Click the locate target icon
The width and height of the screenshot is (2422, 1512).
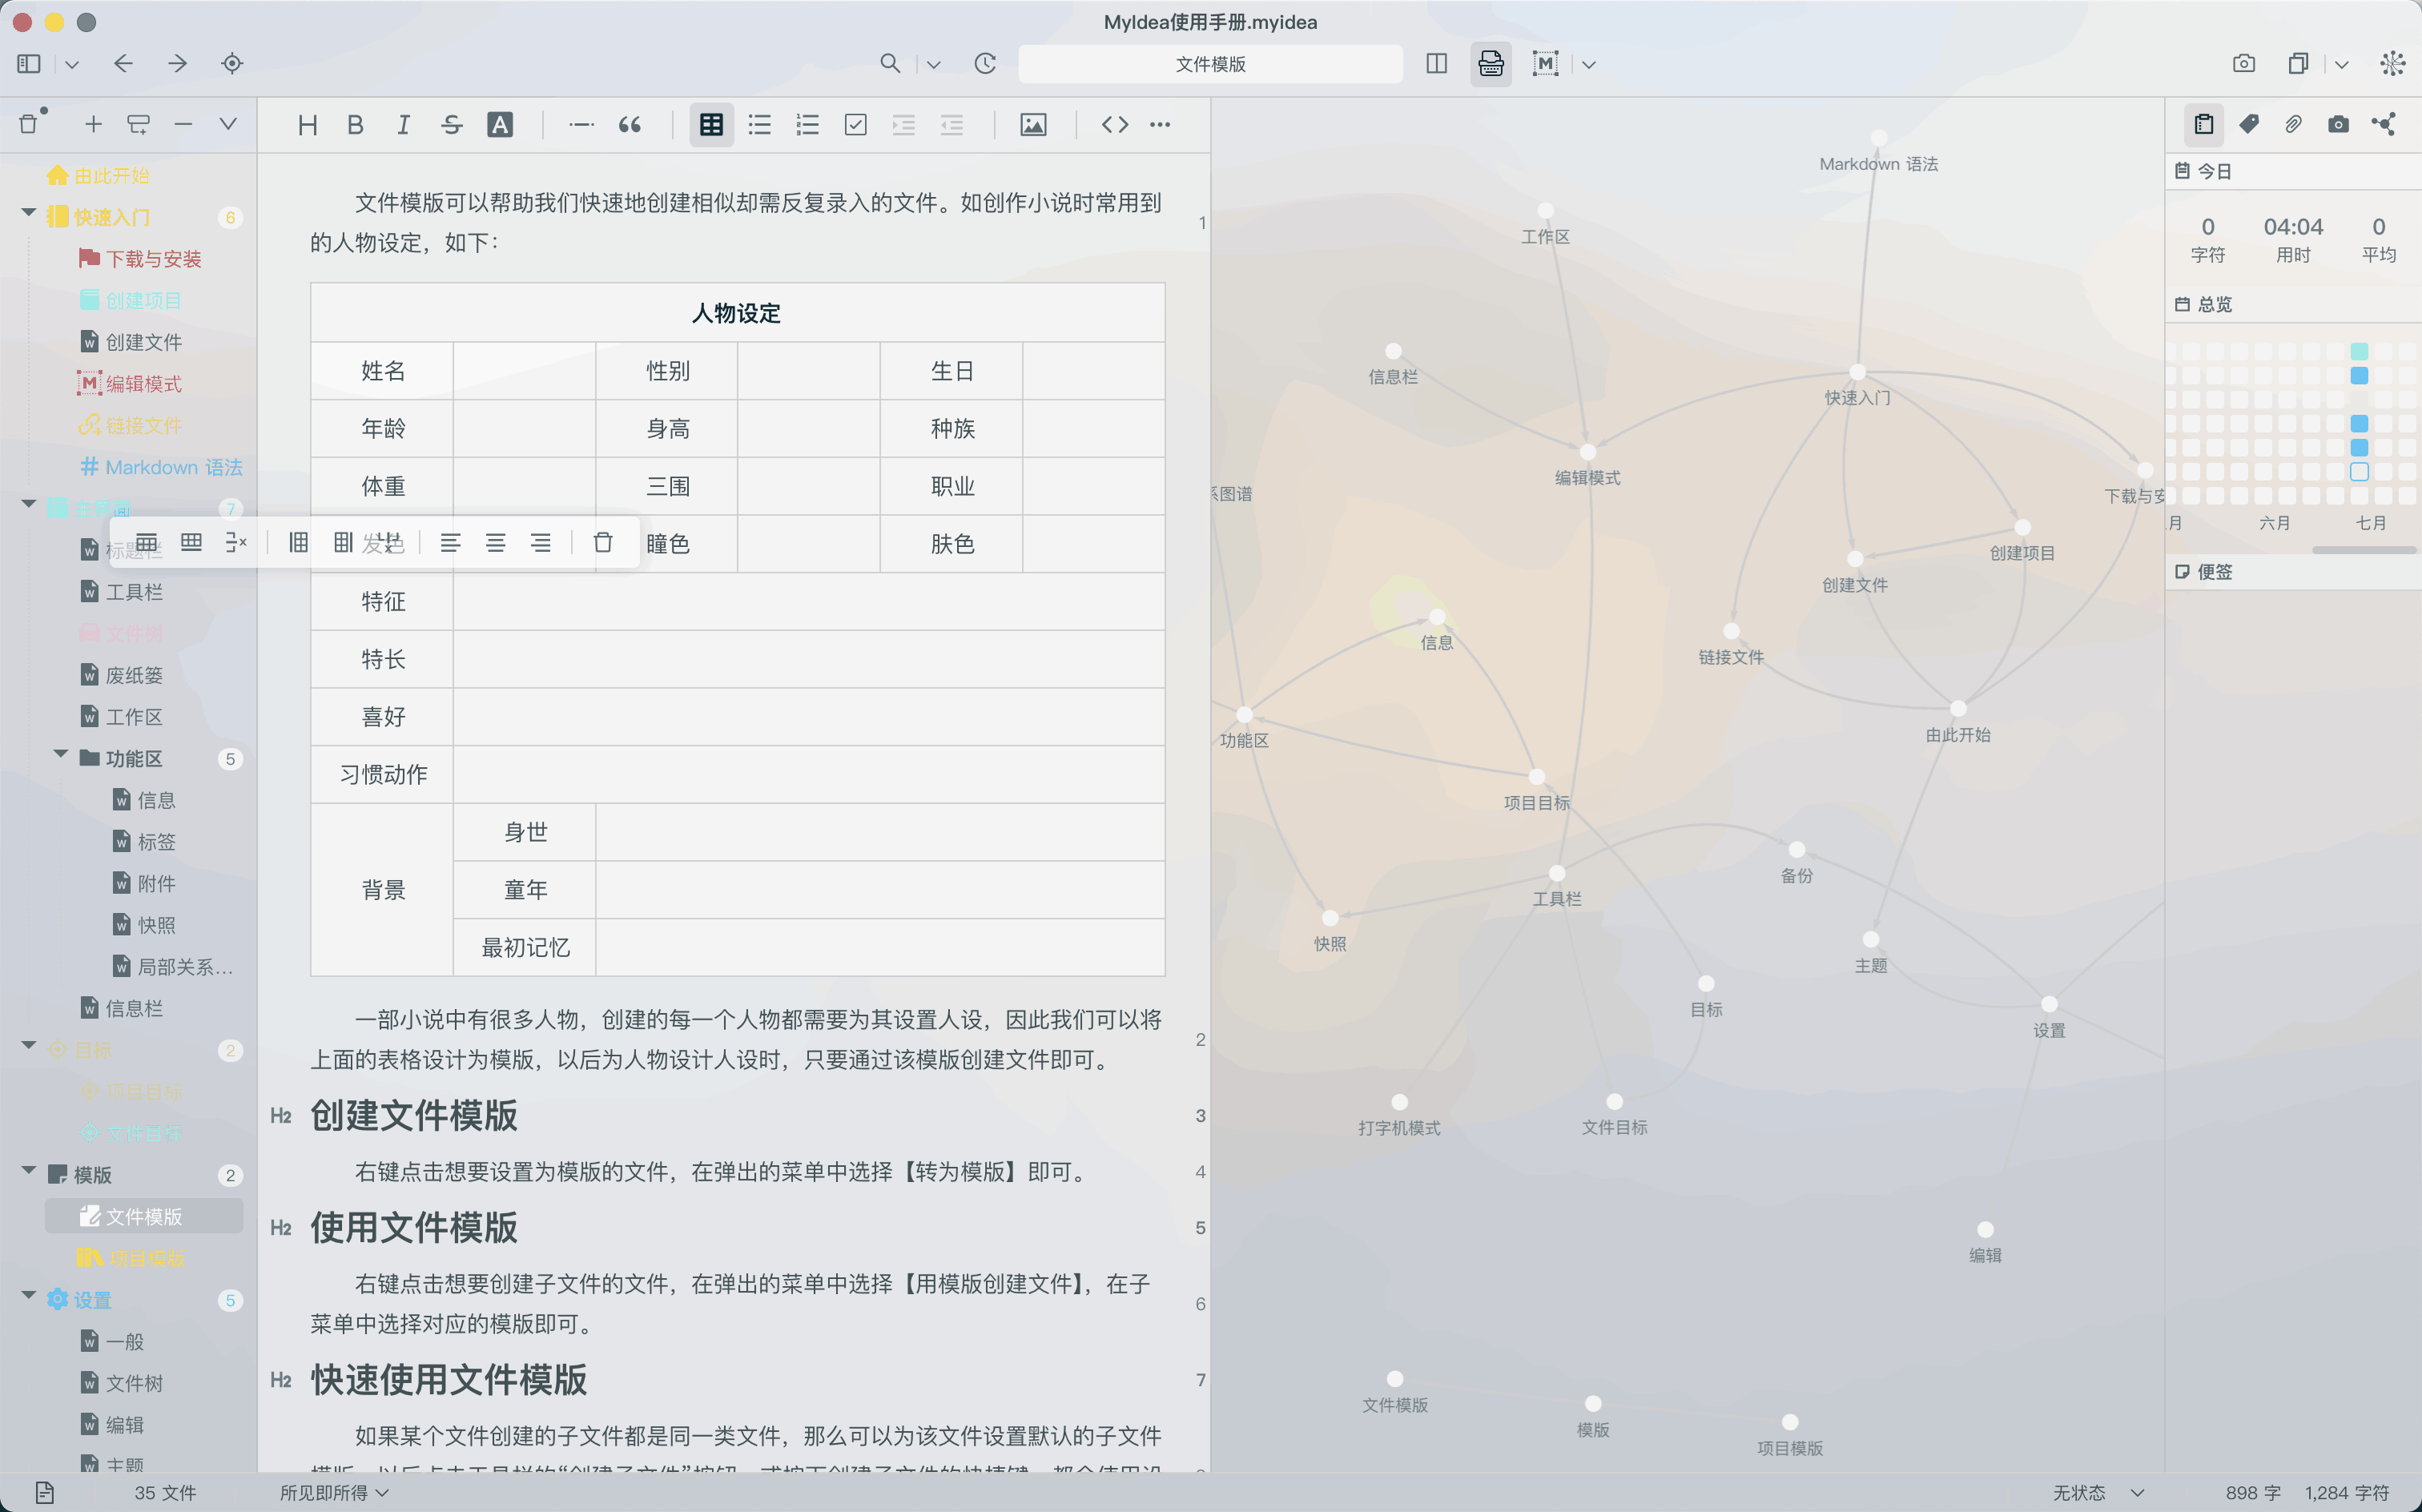(232, 64)
